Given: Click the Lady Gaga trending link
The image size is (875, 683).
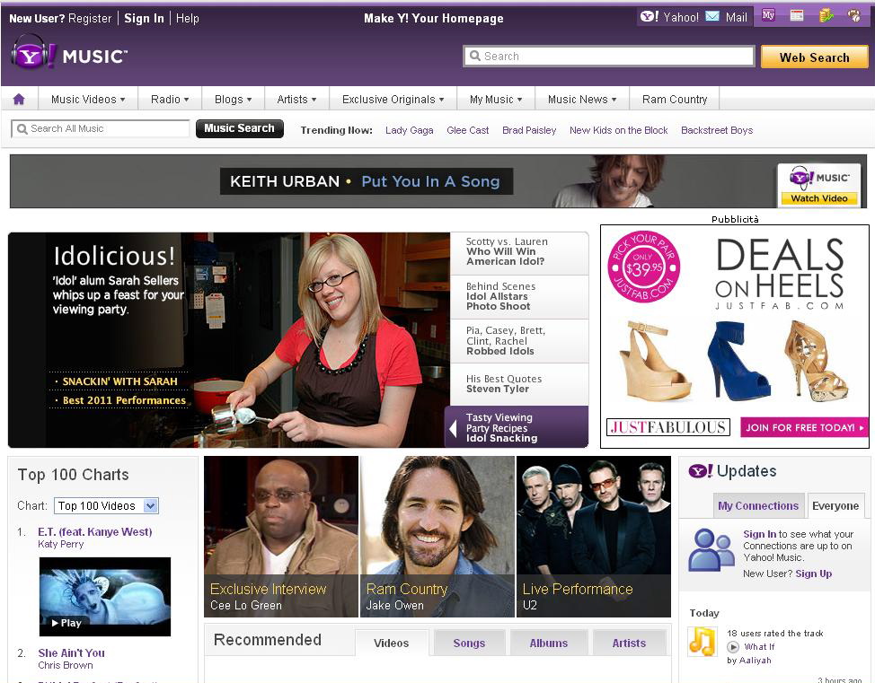Looking at the screenshot, I should click(409, 130).
